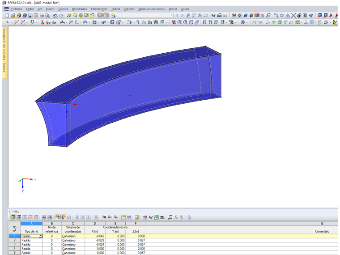The width and height of the screenshot is (340, 255).
Task: Open the Opções menu
Action: (x=129, y=9)
